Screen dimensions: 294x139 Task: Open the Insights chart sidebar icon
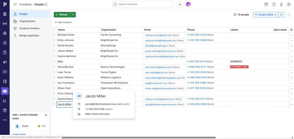pyautogui.click(x=5, y=101)
